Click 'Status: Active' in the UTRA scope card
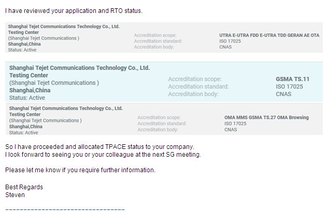 [x=22, y=50]
